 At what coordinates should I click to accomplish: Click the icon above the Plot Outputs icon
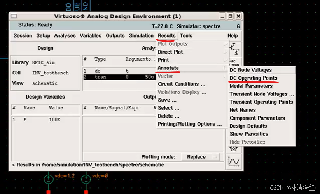click(234, 149)
